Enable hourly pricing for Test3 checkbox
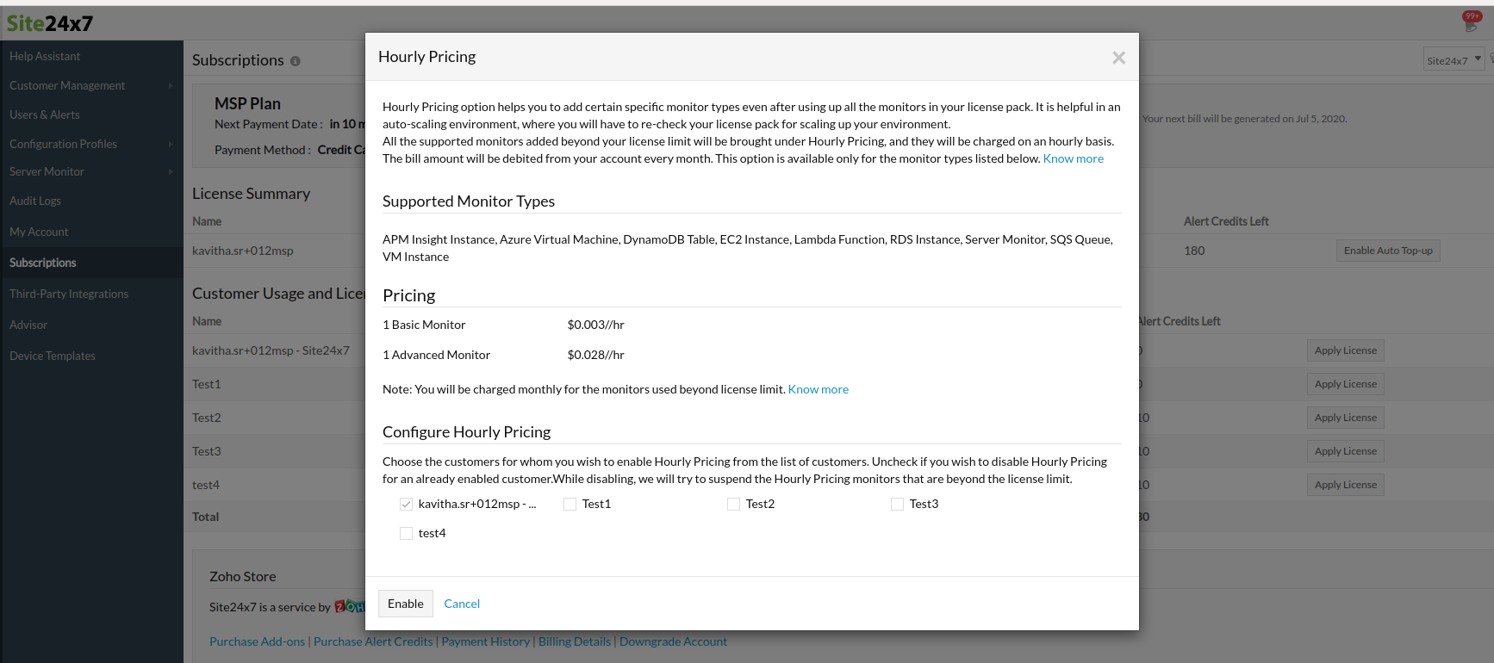This screenshot has width=1494, height=663. (x=897, y=505)
